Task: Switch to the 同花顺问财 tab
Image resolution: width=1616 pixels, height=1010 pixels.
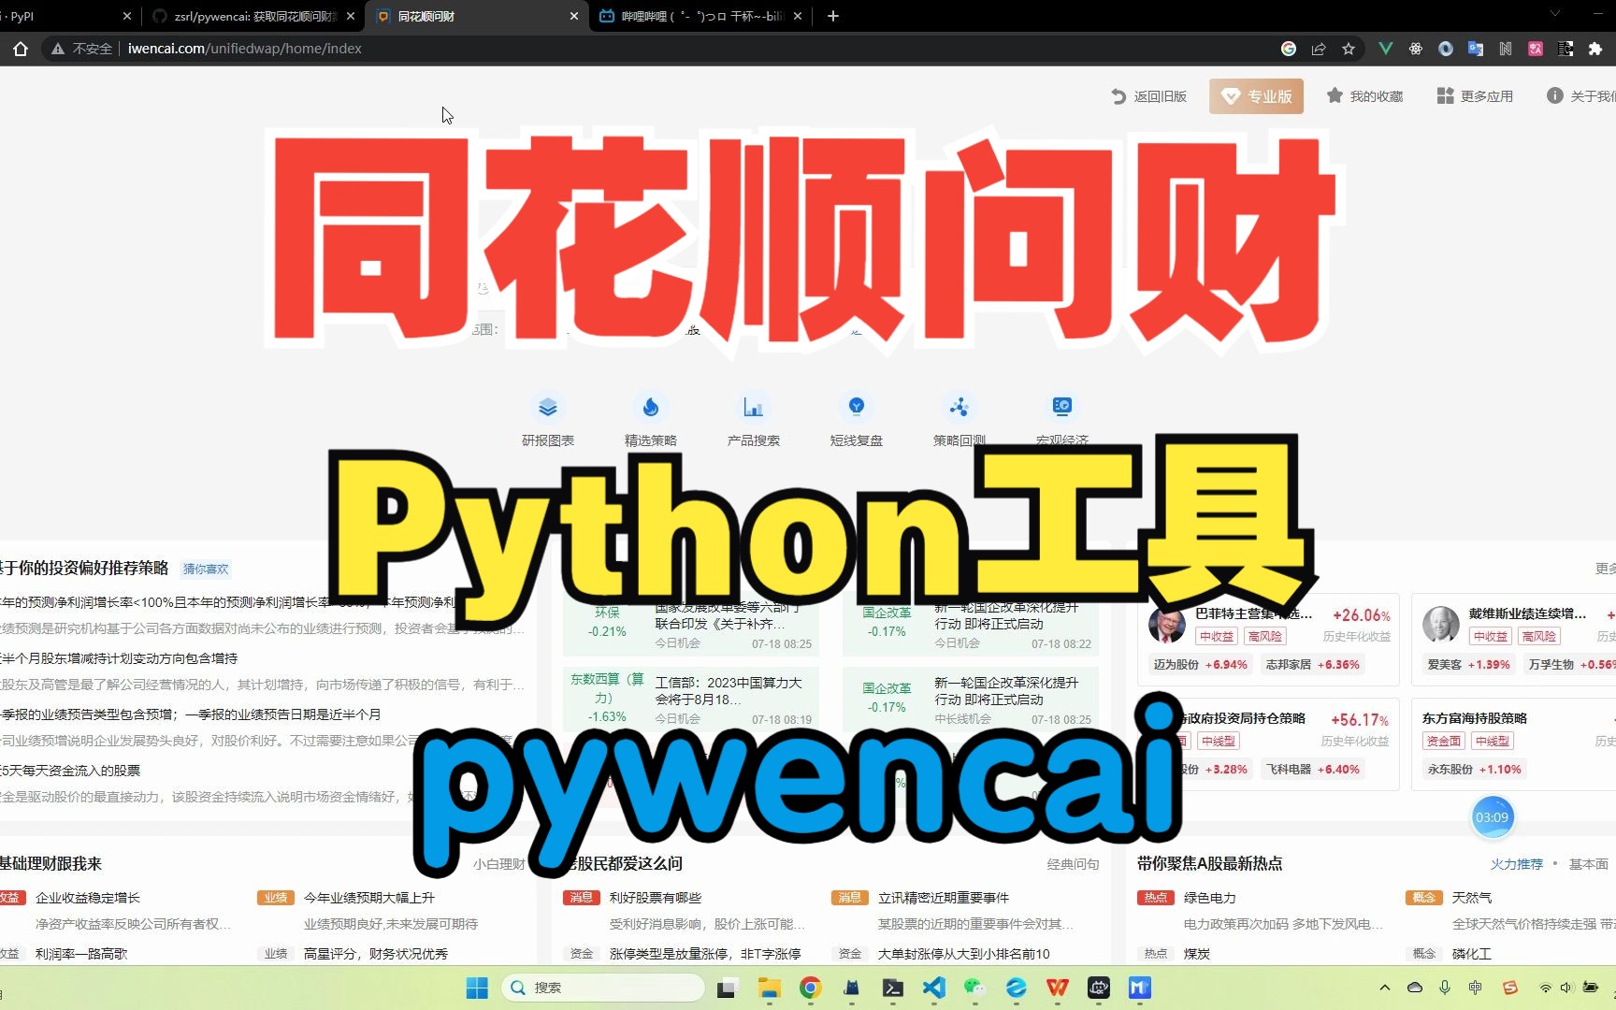Action: [x=477, y=16]
